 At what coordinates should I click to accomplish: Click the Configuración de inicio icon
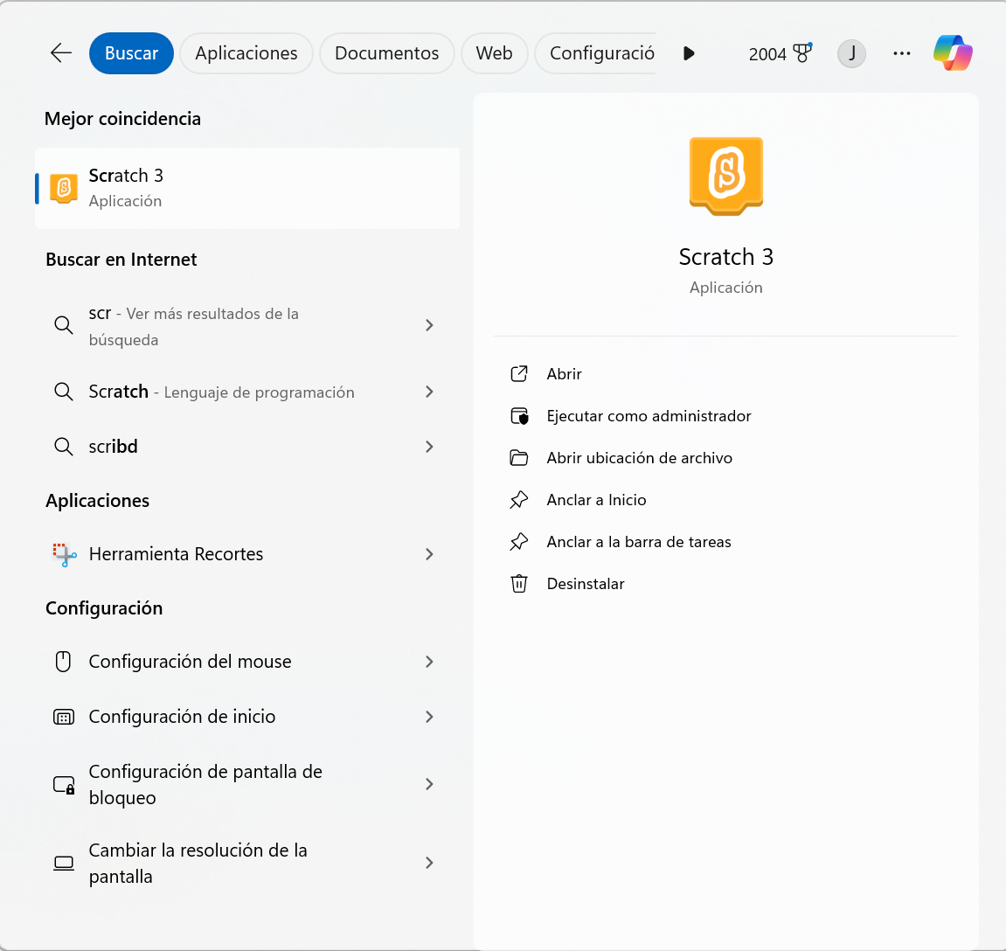(x=64, y=717)
